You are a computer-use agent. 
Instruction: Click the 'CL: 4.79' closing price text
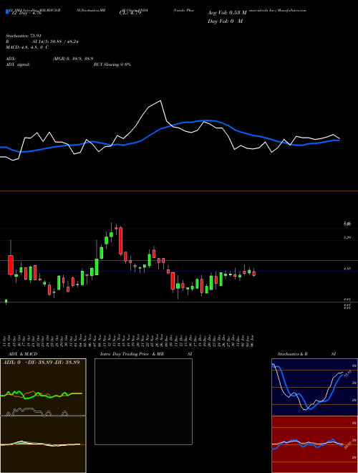point(130,13)
